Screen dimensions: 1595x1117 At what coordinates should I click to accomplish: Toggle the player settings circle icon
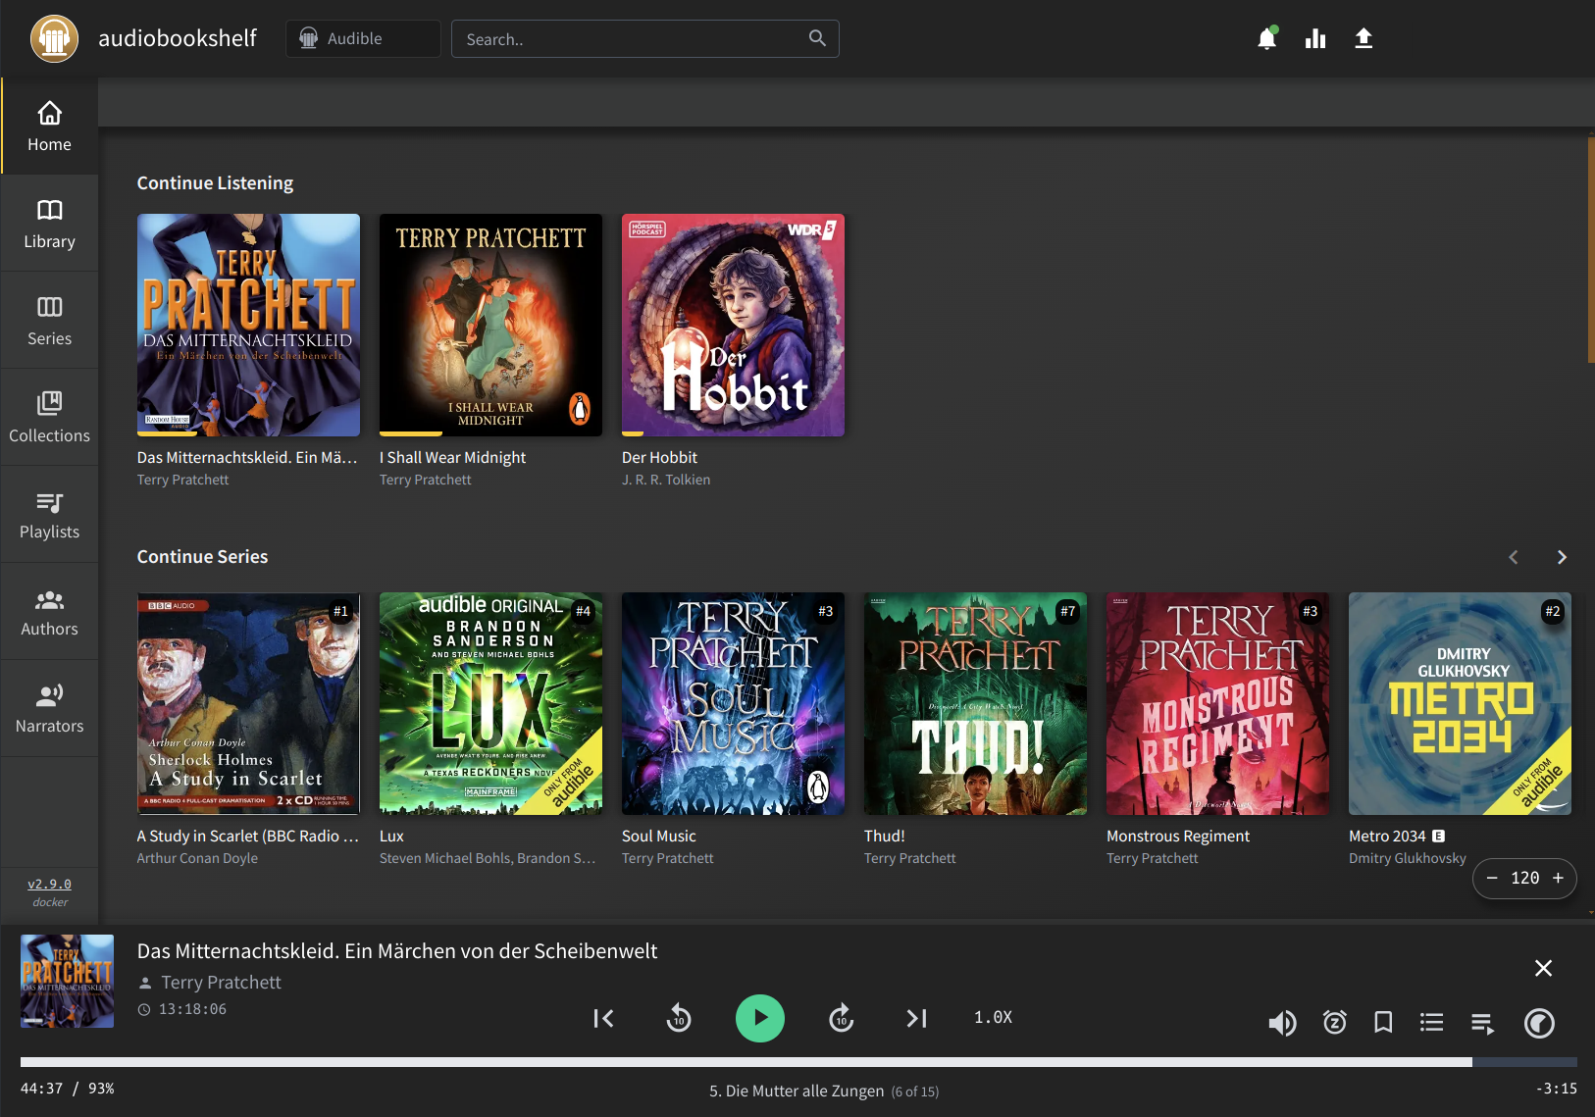pos(1538,1023)
